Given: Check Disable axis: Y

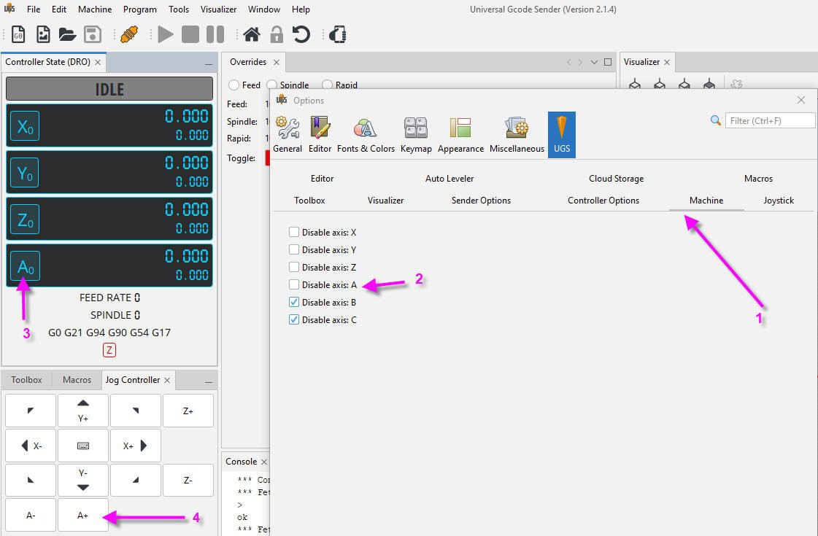Looking at the screenshot, I should [294, 249].
